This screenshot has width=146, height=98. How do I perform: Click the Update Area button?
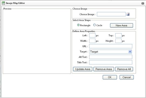[x=83, y=69]
